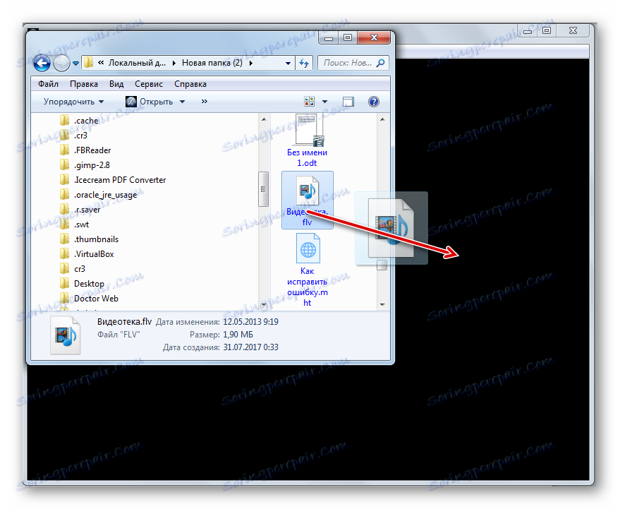The image size is (620, 509).
Task: Select the Desktop folder in tree
Action: click(x=89, y=284)
